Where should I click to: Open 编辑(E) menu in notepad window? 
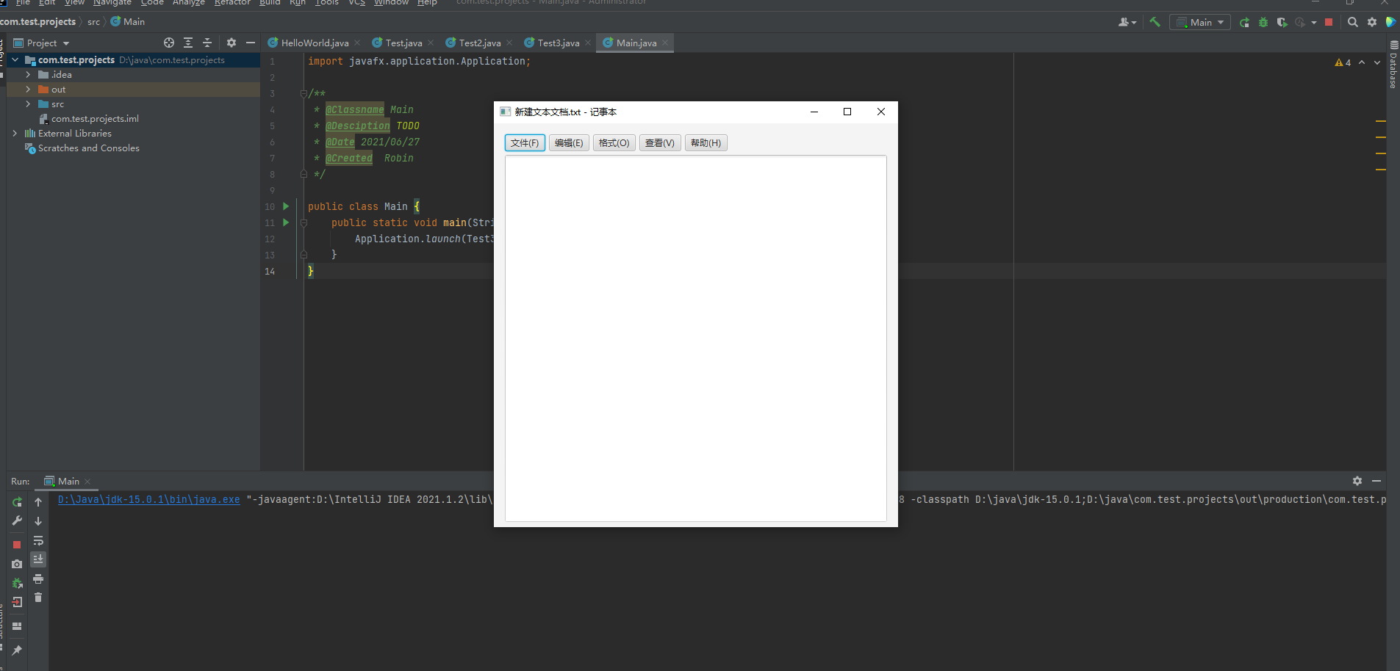[x=569, y=142]
